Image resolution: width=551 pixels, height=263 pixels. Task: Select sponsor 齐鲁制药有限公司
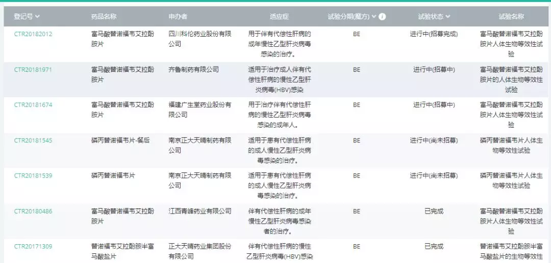[x=193, y=69]
